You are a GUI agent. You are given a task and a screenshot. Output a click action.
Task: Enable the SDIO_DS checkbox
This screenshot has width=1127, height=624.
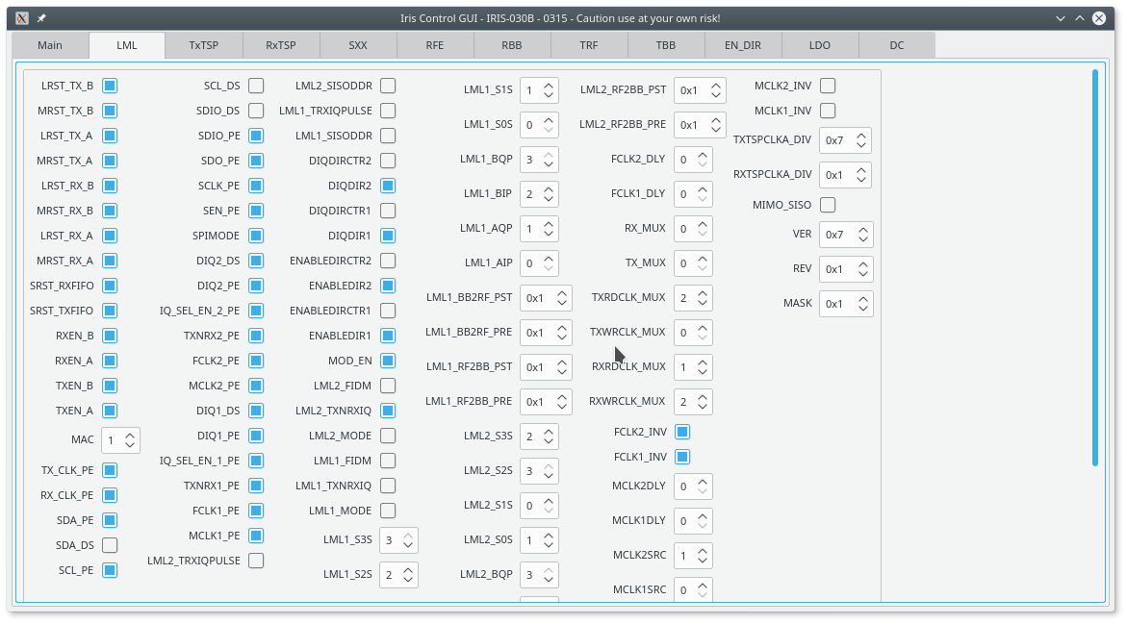(256, 111)
